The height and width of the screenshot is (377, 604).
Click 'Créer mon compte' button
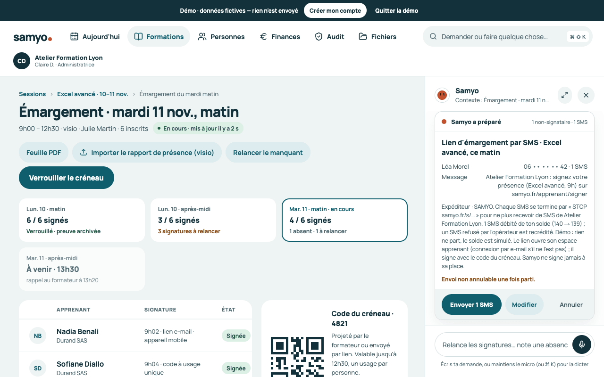click(335, 10)
